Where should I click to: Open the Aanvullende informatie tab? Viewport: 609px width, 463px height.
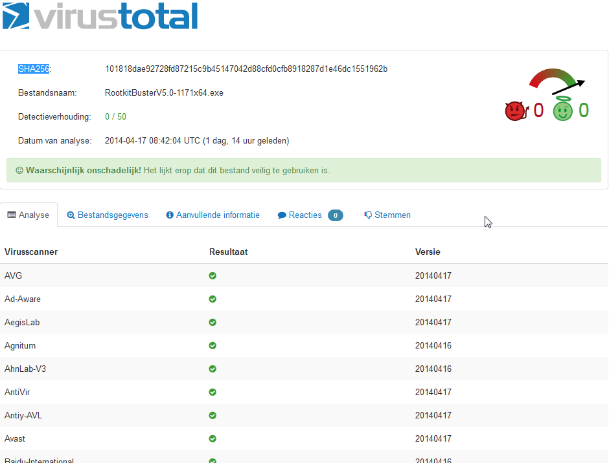(x=213, y=215)
